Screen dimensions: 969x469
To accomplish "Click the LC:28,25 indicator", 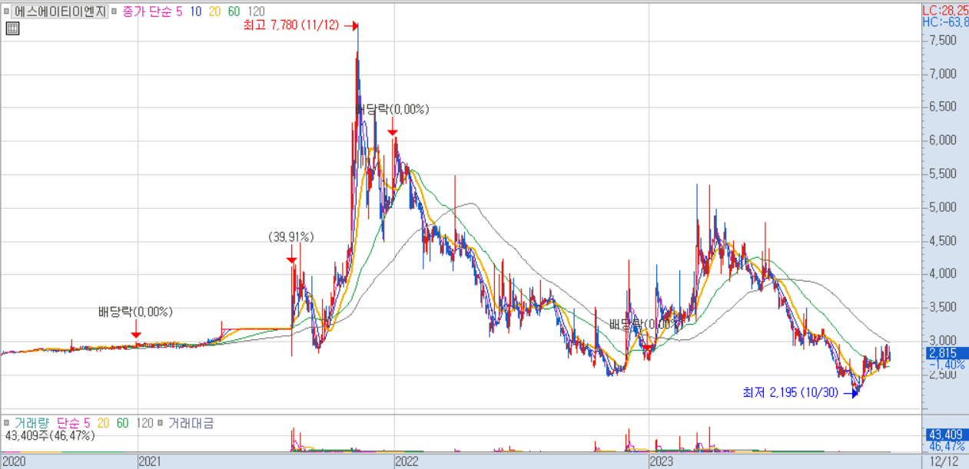I will (944, 10).
